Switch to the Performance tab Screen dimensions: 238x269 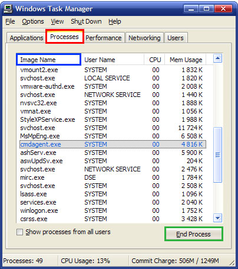(x=104, y=38)
